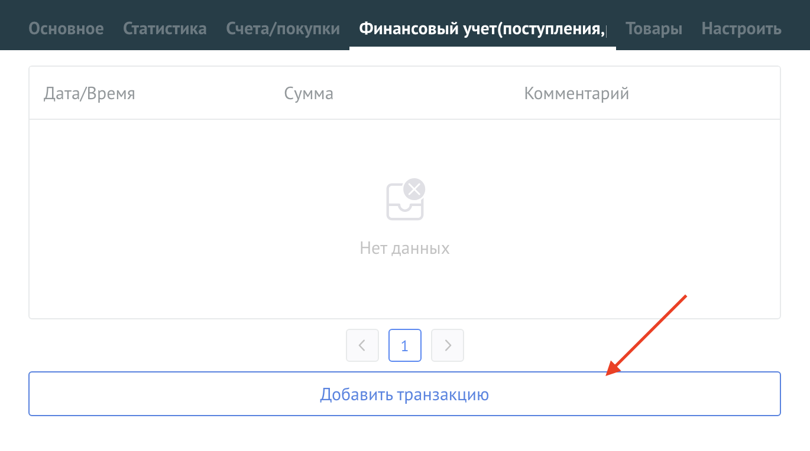Click the X badge on inbox icon

(x=414, y=189)
